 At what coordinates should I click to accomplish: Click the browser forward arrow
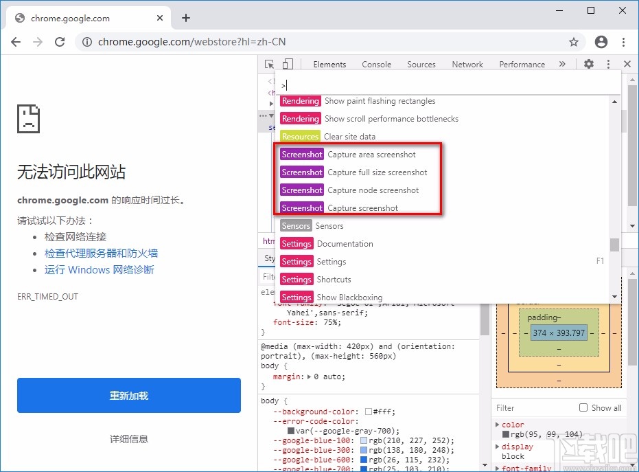click(x=38, y=42)
